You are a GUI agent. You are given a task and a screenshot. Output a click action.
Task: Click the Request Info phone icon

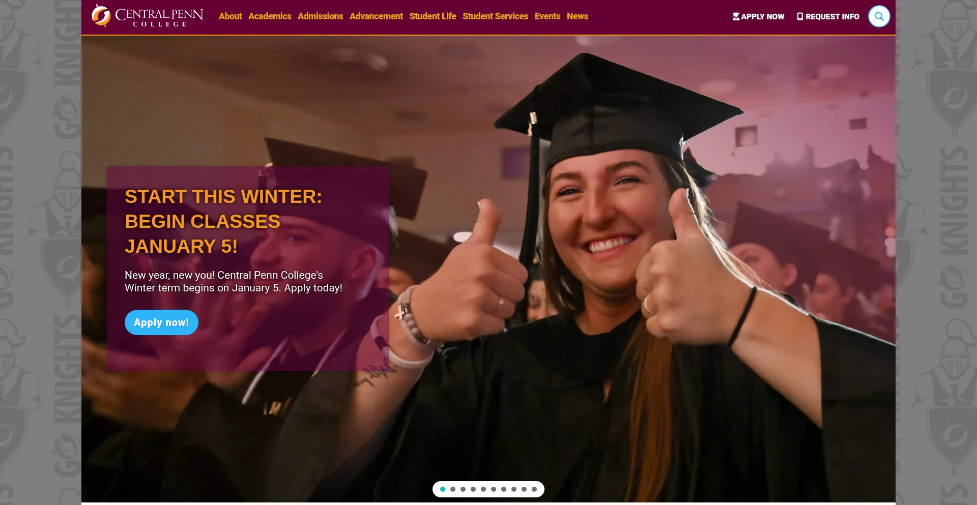coord(800,16)
